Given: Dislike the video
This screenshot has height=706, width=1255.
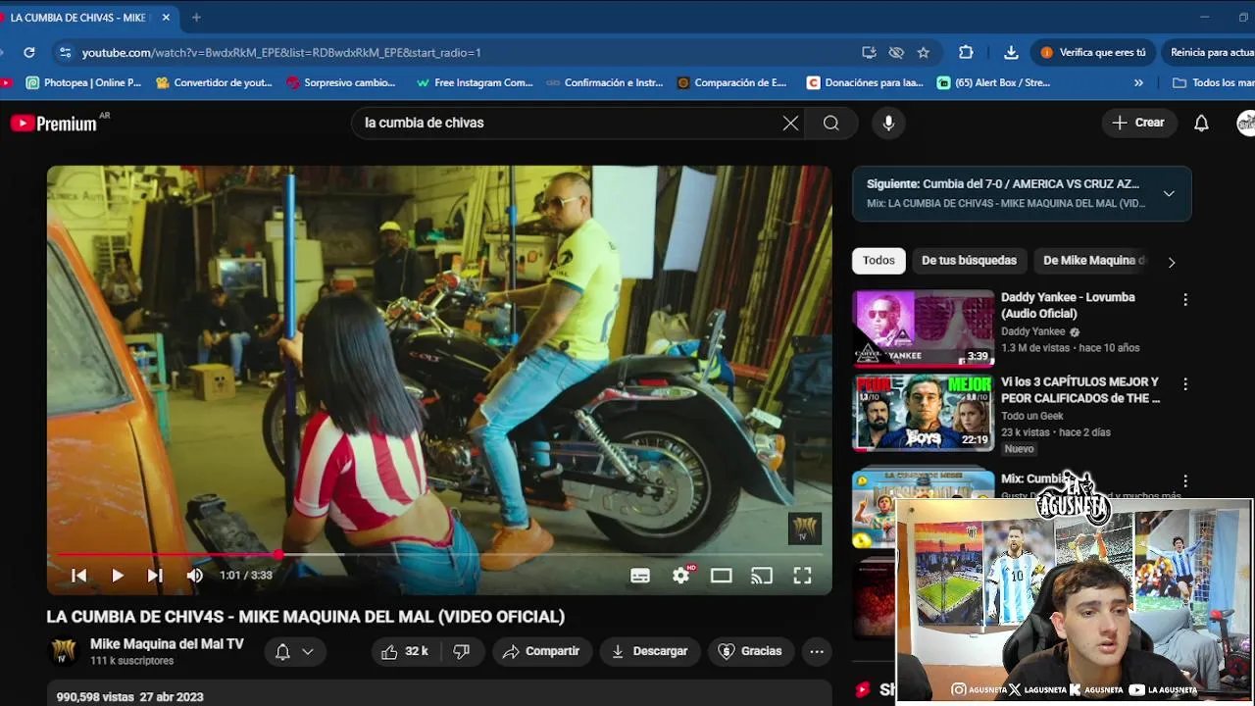Looking at the screenshot, I should coord(462,651).
